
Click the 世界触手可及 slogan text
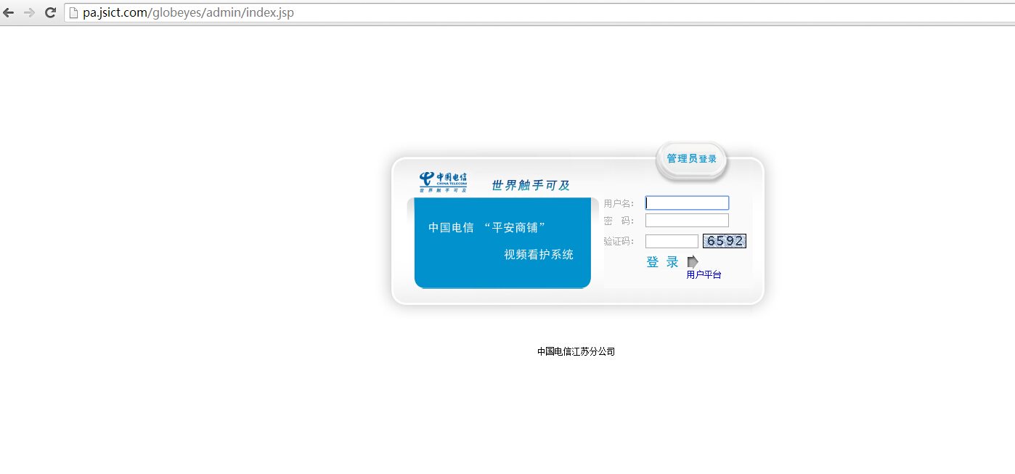coord(531,185)
